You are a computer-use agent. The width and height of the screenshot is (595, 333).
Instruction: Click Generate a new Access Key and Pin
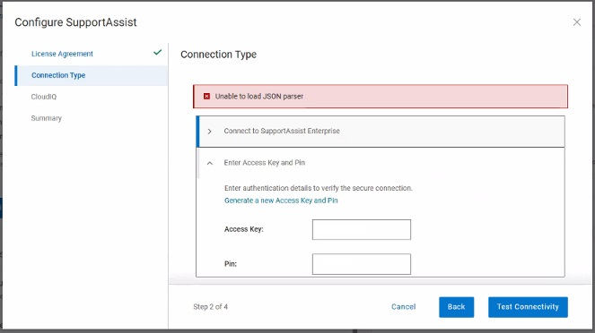281,201
